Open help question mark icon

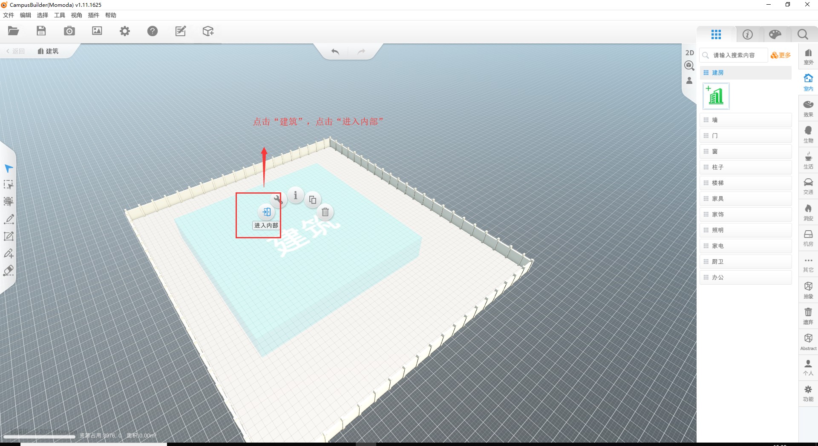pyautogui.click(x=153, y=31)
